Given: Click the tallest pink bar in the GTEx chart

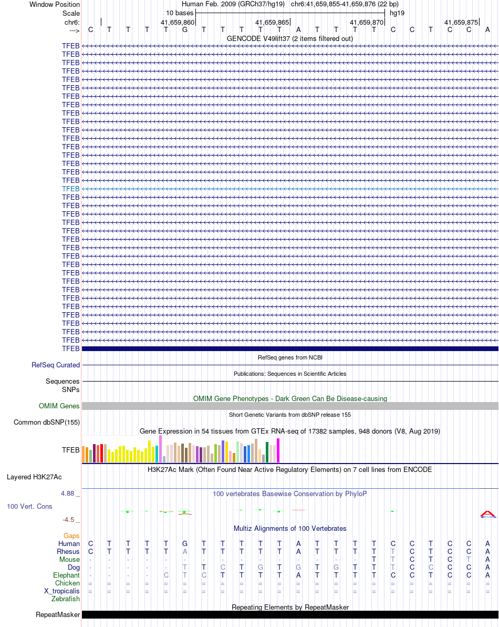Looking at the screenshot, I should point(160,449).
